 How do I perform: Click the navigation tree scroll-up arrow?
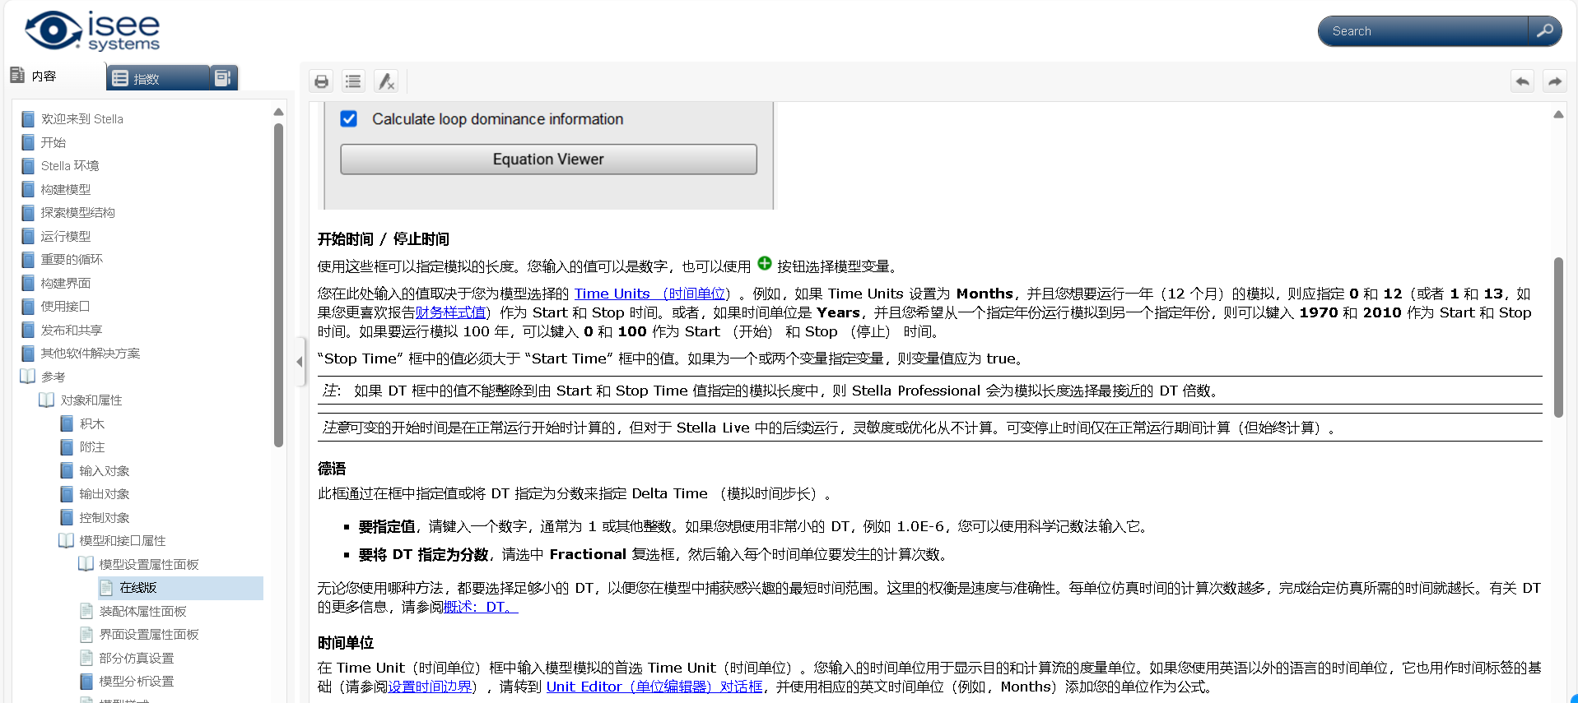pos(278,112)
